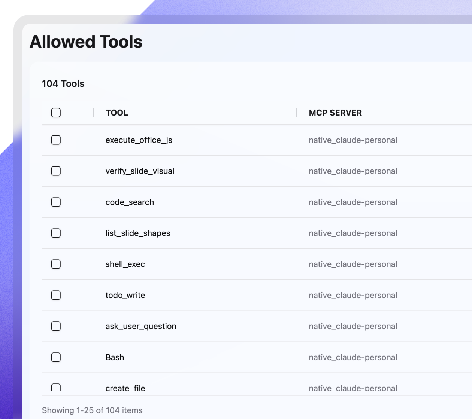This screenshot has height=419, width=472.
Task: Click native_claude-personal in execute_office_js row
Action: 353,140
